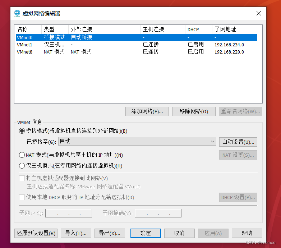281x248 pixels.
Task: Select the 桥接模式 radio button
Action: coord(22,131)
